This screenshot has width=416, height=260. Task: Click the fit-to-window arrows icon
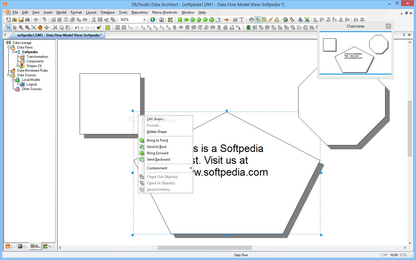(x=46, y=27)
